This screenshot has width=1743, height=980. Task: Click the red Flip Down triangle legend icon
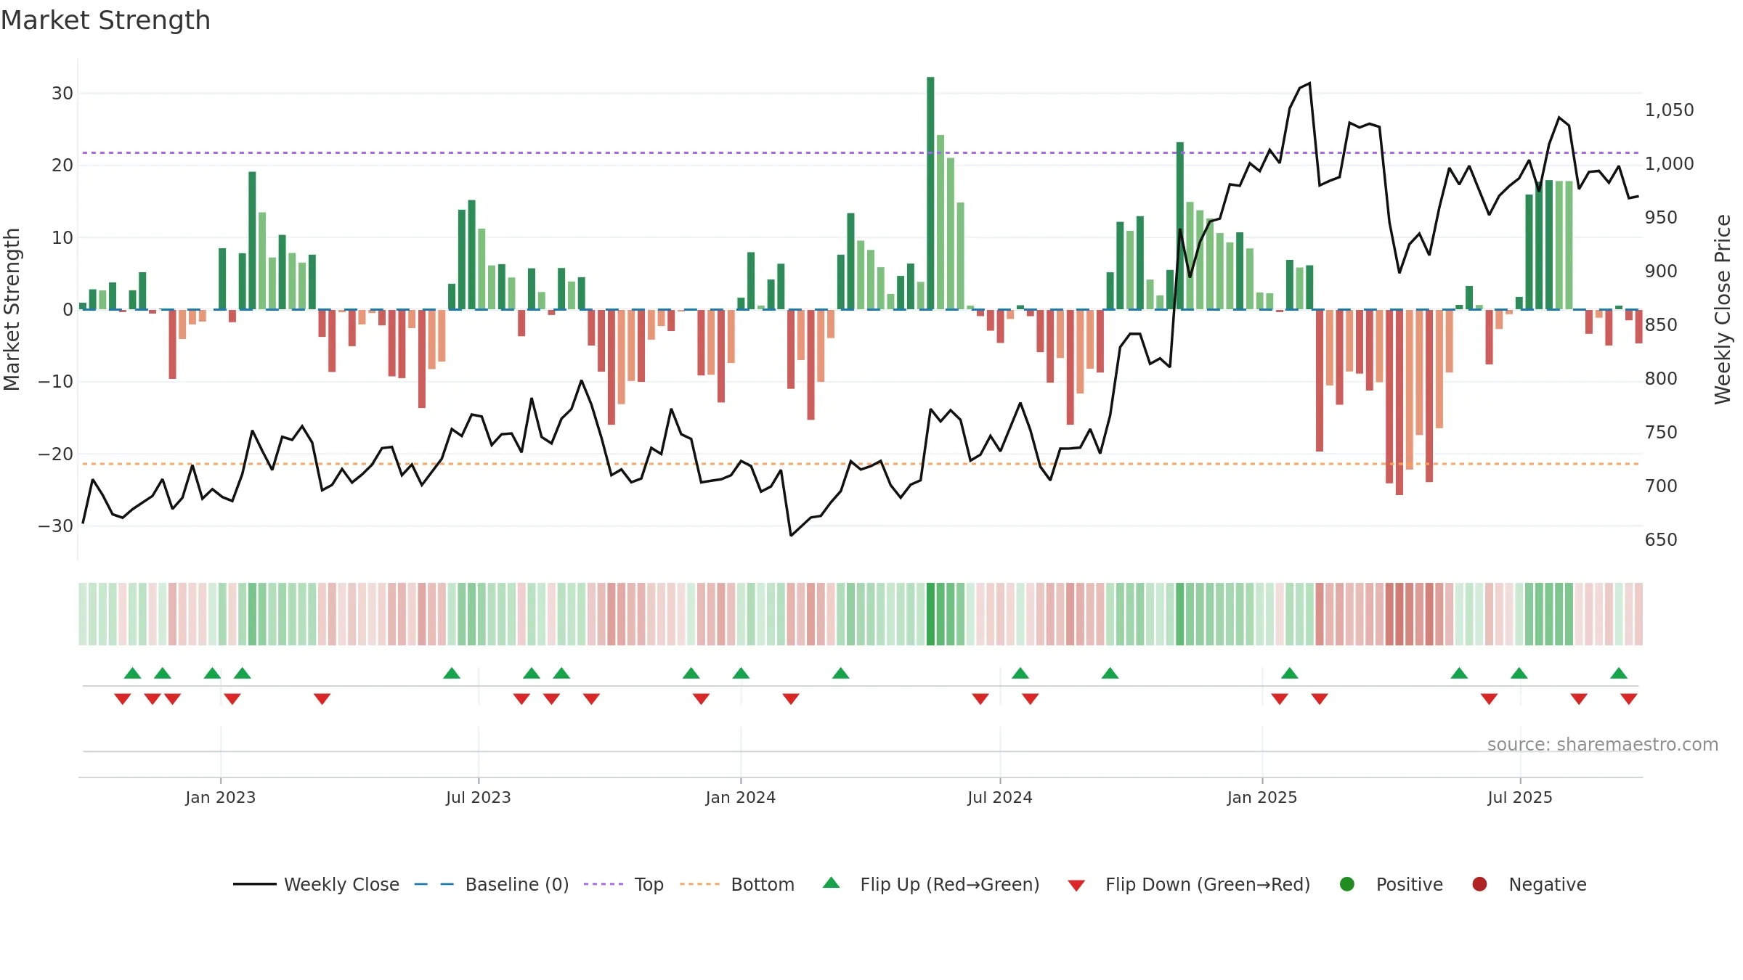coord(1076,886)
